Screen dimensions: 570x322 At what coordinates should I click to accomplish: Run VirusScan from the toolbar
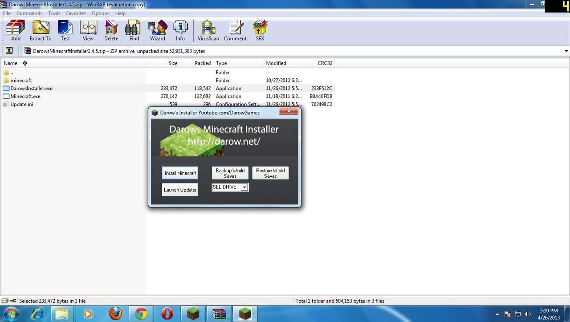point(208,30)
